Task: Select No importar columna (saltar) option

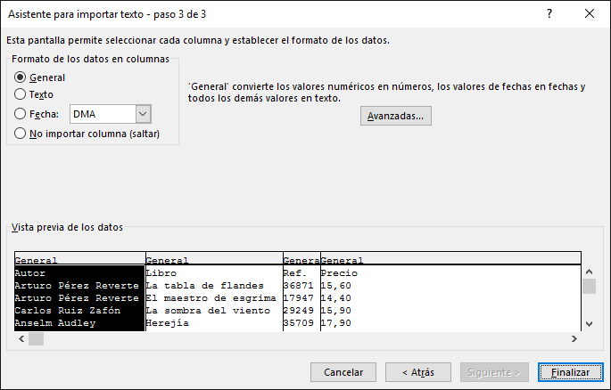Action: pos(21,134)
